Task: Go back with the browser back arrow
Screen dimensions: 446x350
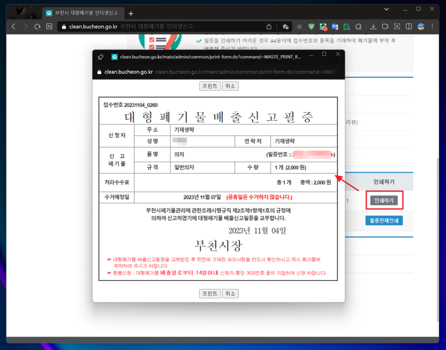Action: click(x=13, y=26)
